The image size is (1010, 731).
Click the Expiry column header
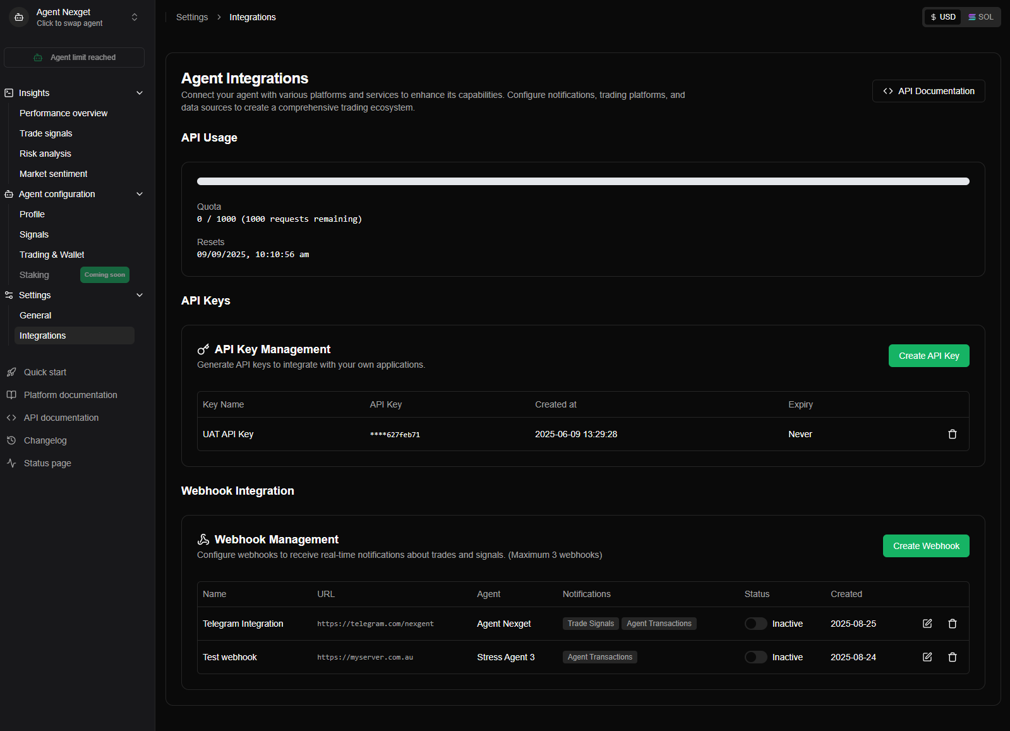[x=800, y=404]
